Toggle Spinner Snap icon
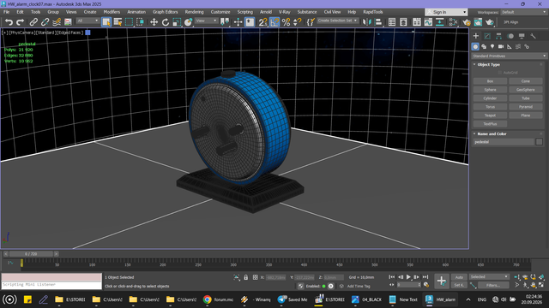The width and height of the screenshot is (549, 308). (x=298, y=22)
